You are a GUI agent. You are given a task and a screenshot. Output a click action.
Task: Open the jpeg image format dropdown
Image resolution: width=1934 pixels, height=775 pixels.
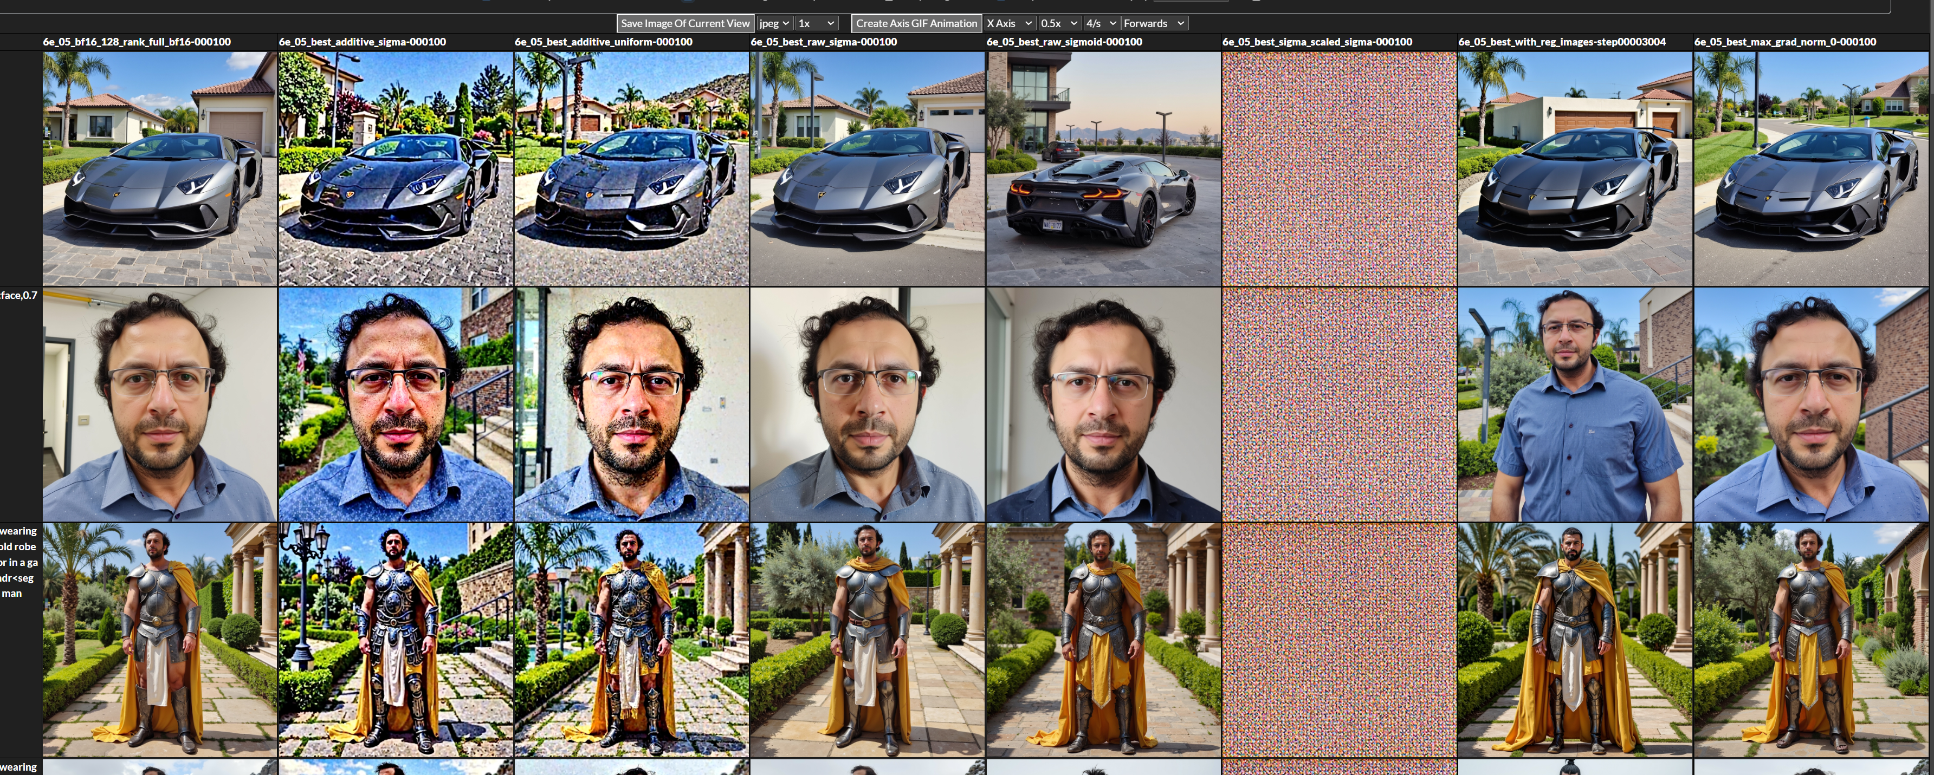point(774,23)
